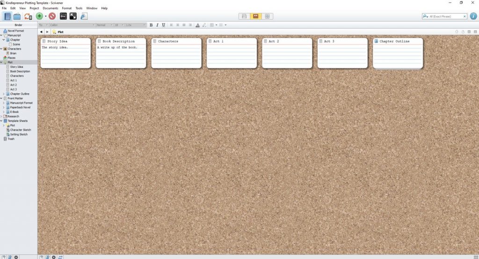The image size is (479, 259).
Task: Open the Trash in the binder
Action: pyautogui.click(x=11, y=139)
